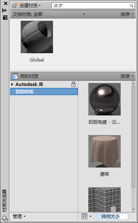The height and width of the screenshot is (223, 138).
Task: Click the search magnifier icon
Action: click(132, 6)
